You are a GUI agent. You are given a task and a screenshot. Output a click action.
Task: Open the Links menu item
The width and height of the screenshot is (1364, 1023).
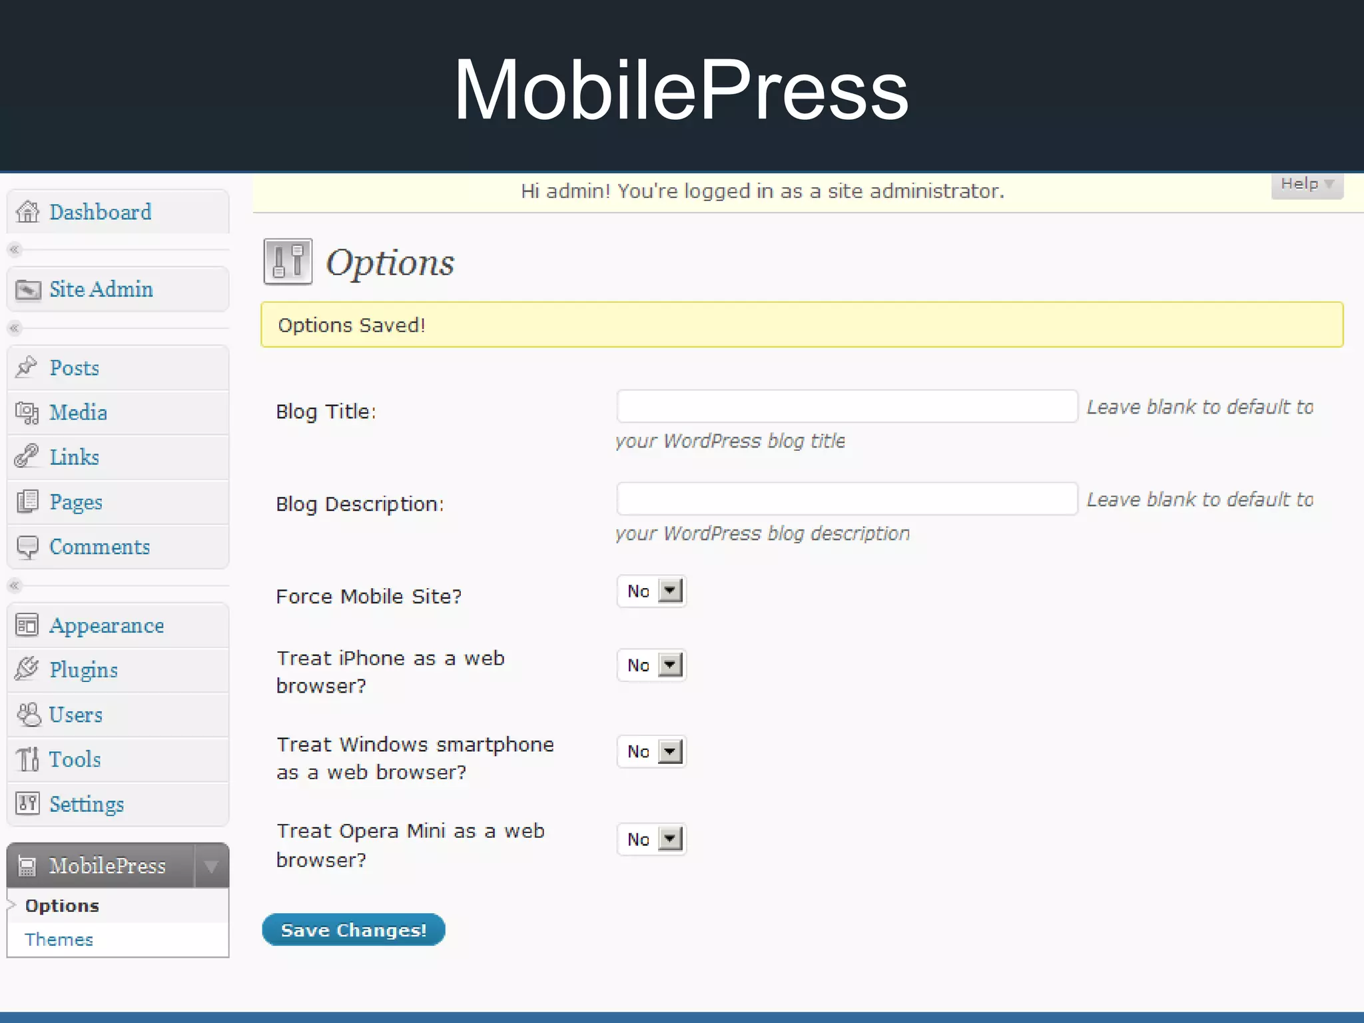118,457
